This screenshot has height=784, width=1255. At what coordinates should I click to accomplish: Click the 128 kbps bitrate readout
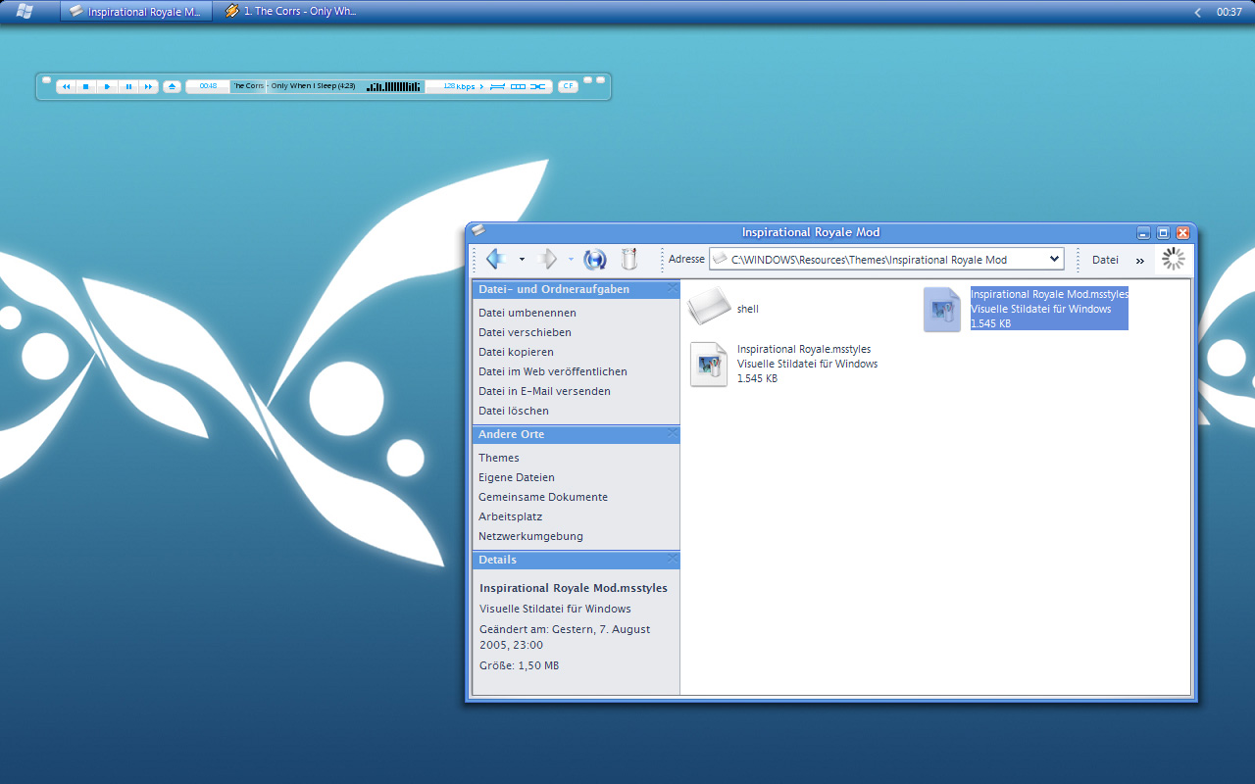coord(459,86)
